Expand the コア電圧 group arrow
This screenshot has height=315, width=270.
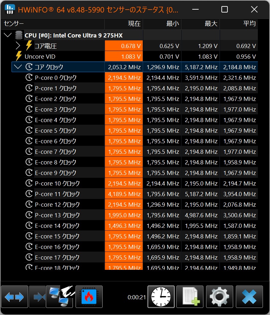pyautogui.click(x=18, y=46)
